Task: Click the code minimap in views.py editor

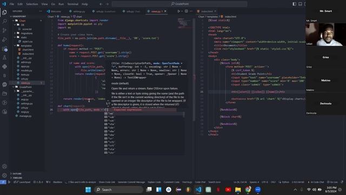Action: pos(184,23)
